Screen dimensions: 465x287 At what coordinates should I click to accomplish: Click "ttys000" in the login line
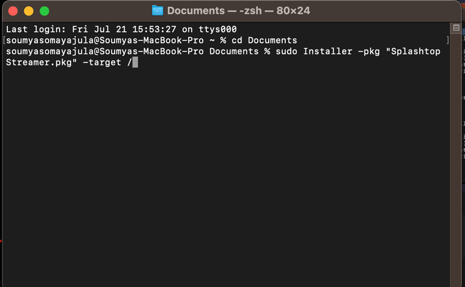[218, 29]
